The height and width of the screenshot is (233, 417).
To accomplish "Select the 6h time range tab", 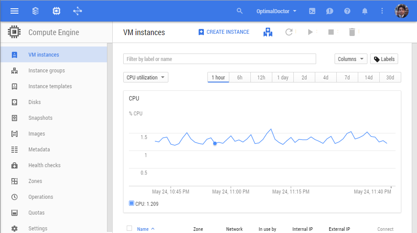I will point(239,77).
